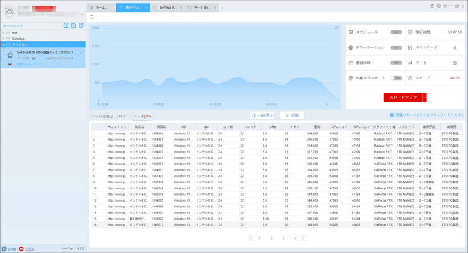This screenshot has width=468, height=253.
Task: Toggle the 重複排除 OFF switch
Action: pyautogui.click(x=397, y=63)
